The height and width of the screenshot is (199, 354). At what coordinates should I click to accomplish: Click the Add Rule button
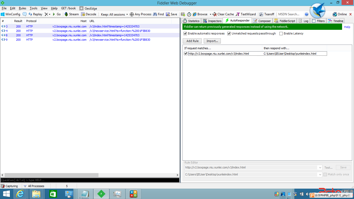click(x=192, y=41)
